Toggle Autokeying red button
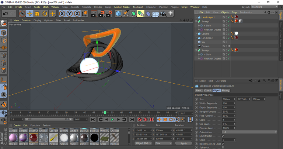Screen dimensions: 283x149 [146, 119]
